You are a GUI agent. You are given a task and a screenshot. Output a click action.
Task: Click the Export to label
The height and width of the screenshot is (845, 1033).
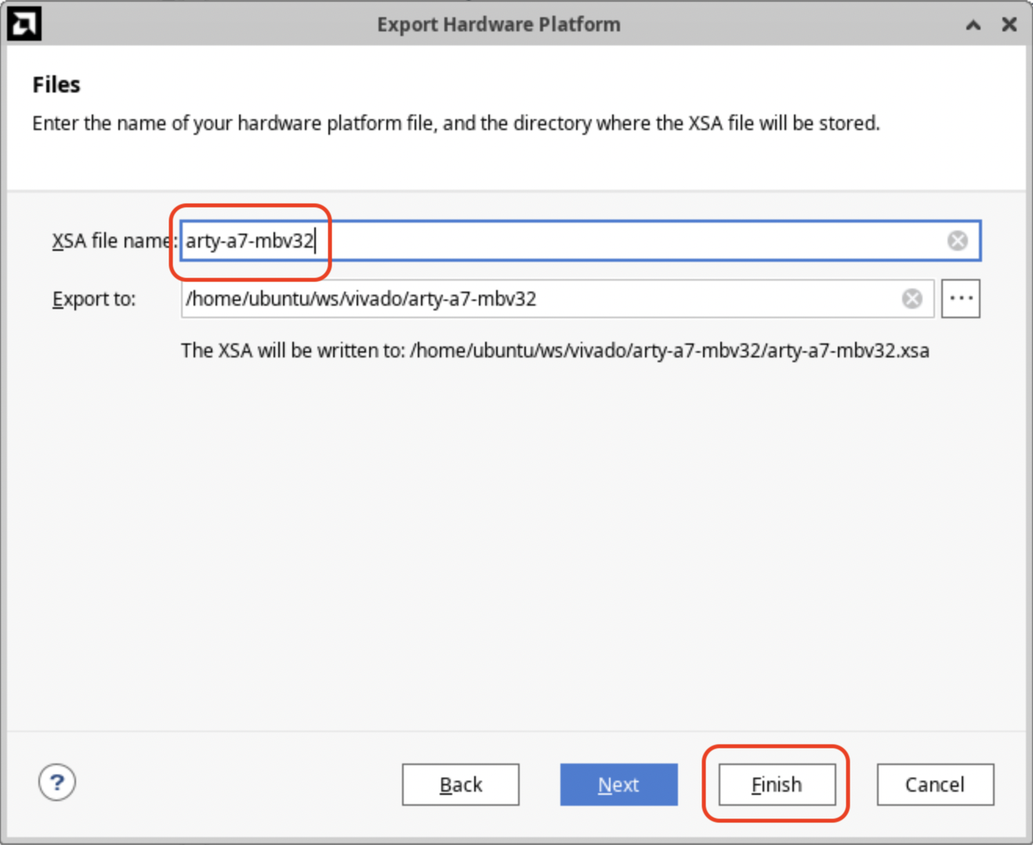tap(94, 299)
